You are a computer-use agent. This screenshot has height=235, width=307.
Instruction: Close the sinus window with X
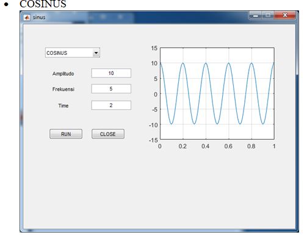coord(285,15)
